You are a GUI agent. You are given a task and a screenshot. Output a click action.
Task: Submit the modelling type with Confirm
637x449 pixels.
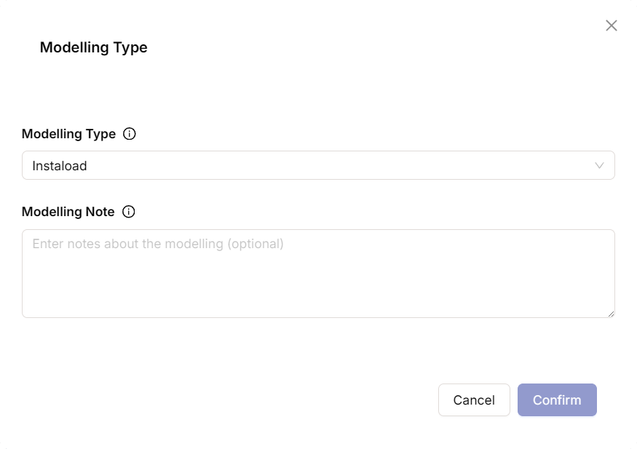557,400
